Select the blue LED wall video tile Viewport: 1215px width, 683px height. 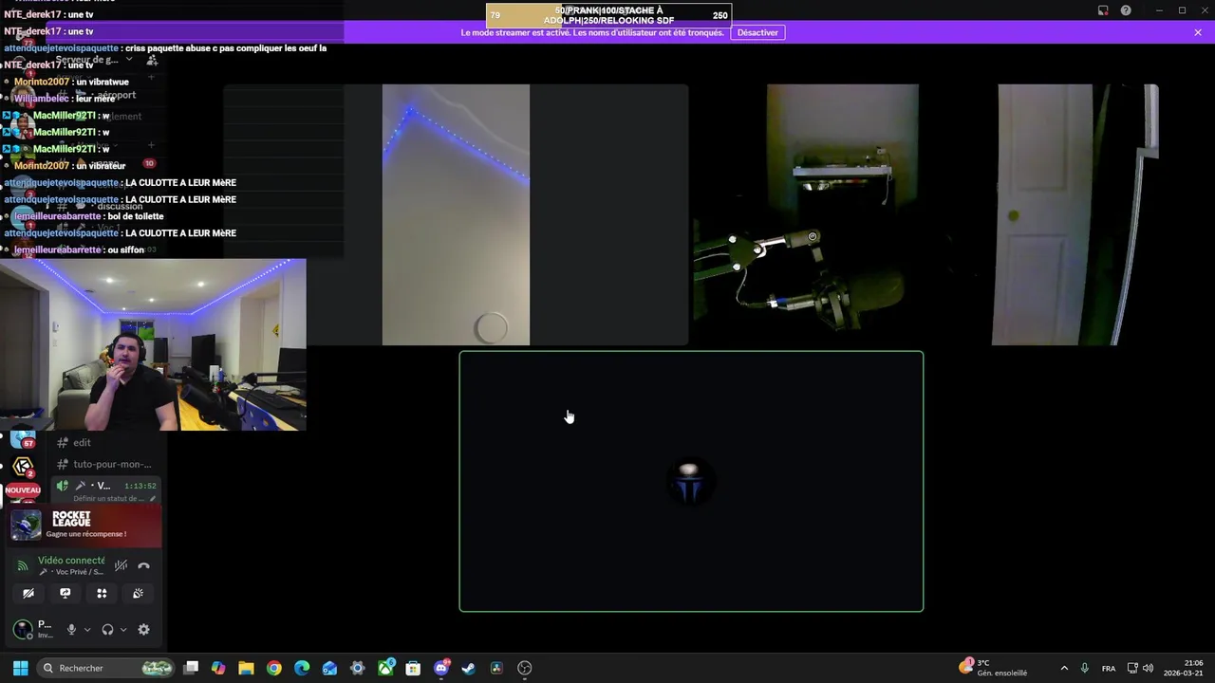tap(456, 214)
